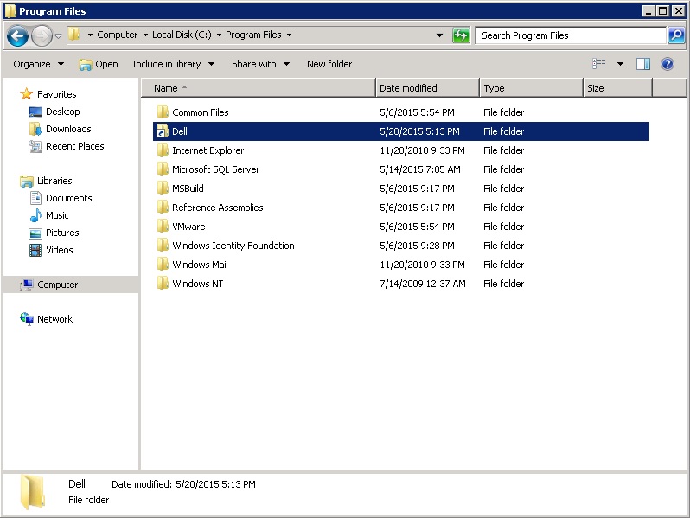The width and height of the screenshot is (690, 518).
Task: Click the search magnifier icon
Action: pyautogui.click(x=676, y=35)
